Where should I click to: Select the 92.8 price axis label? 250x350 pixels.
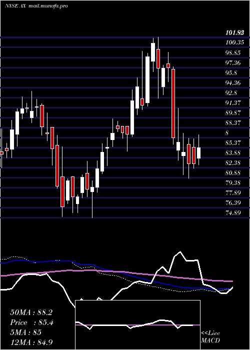pyautogui.click(x=231, y=93)
